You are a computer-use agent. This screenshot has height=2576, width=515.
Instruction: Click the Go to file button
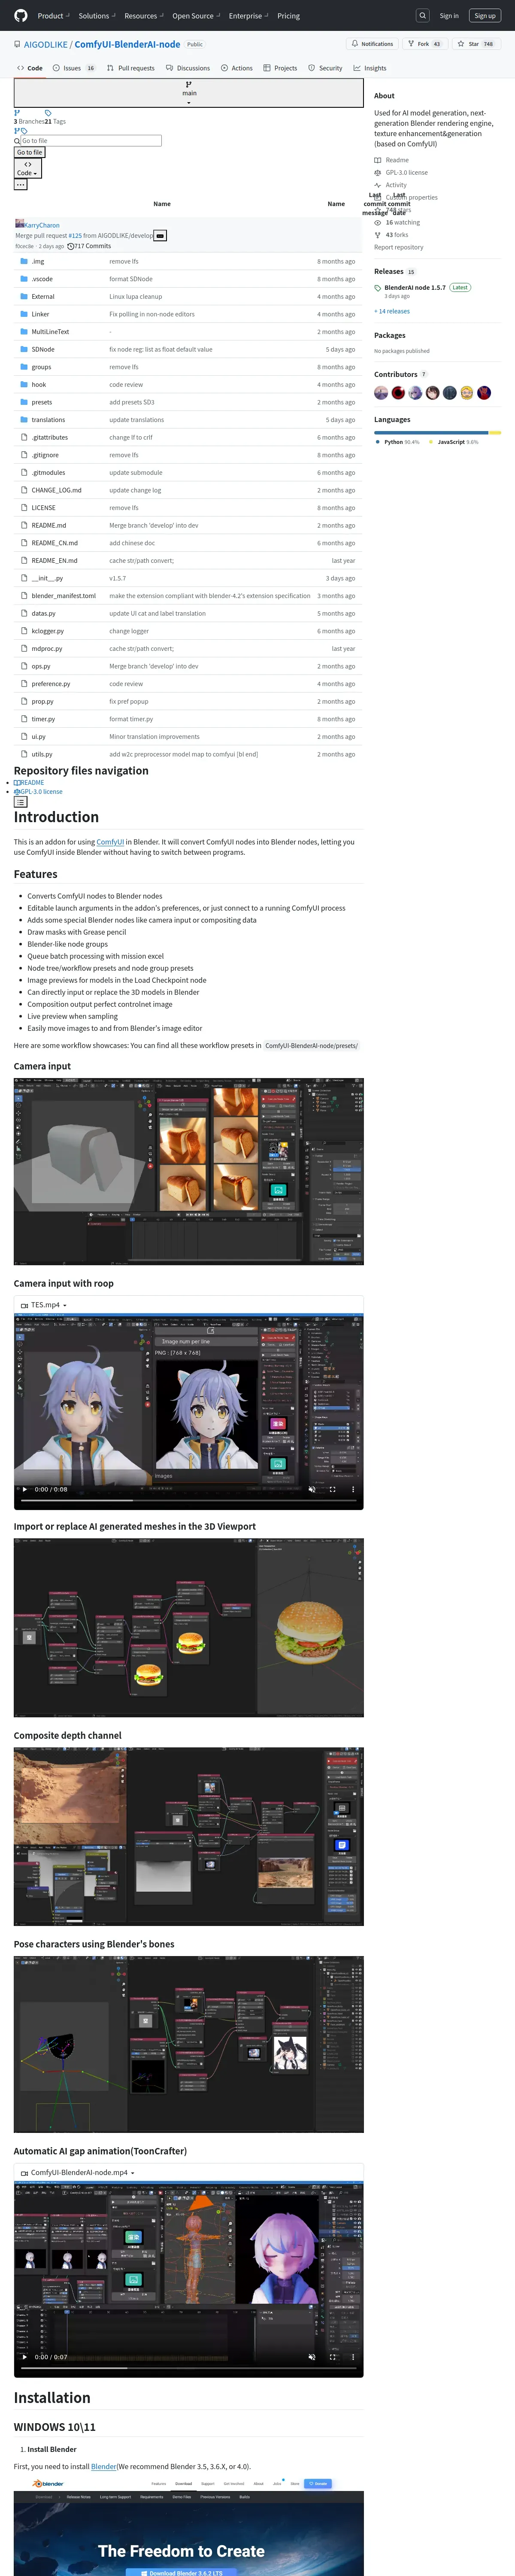click(30, 152)
